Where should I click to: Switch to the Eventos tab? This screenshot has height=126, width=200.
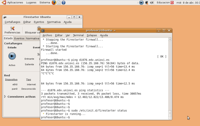pyautogui.click(x=19, y=38)
